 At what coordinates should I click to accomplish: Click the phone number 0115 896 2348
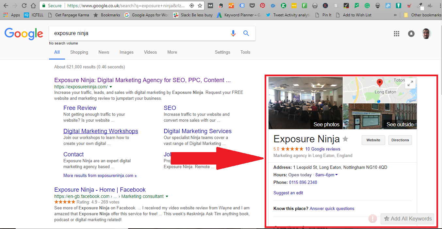[303, 182]
